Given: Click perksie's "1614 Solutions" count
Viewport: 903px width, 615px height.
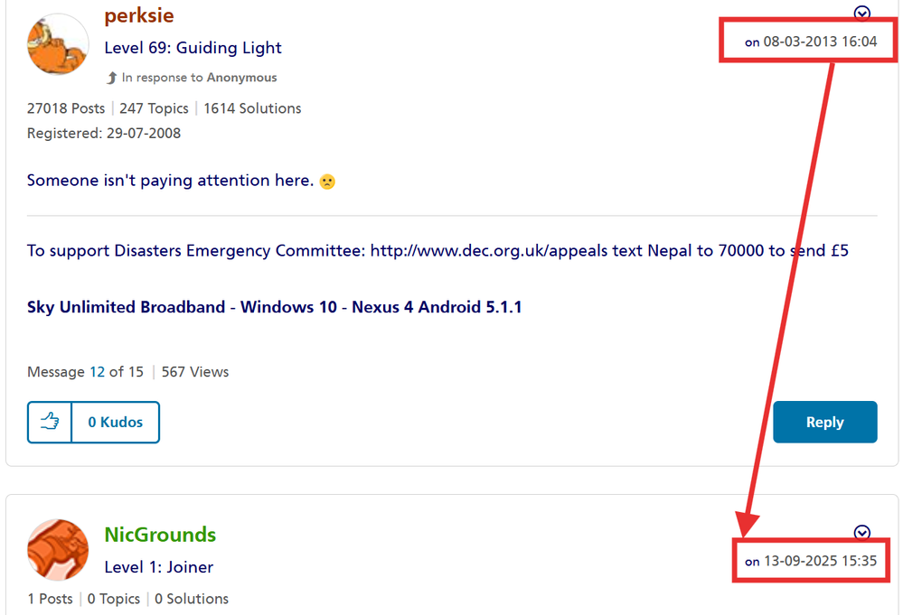Looking at the screenshot, I should [252, 108].
